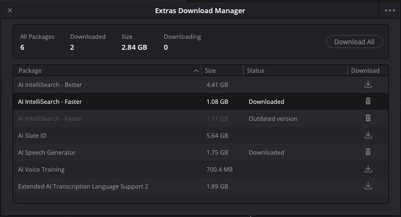Sort by the Status column header
Image resolution: width=401 pixels, height=217 pixels.
pyautogui.click(x=295, y=71)
